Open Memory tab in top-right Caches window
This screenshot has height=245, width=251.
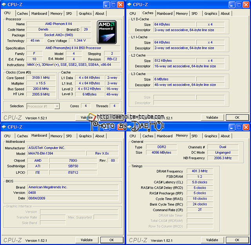click(182, 13)
